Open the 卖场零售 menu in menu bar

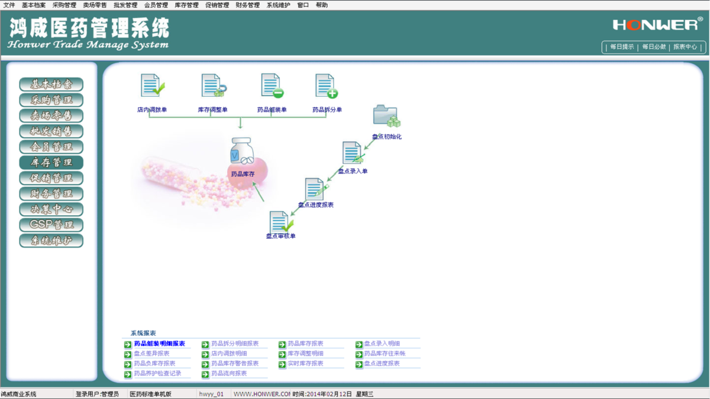pos(95,5)
